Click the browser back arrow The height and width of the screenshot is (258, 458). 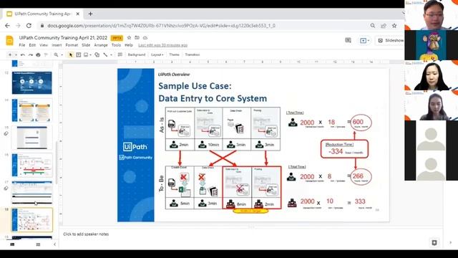pos(7,26)
